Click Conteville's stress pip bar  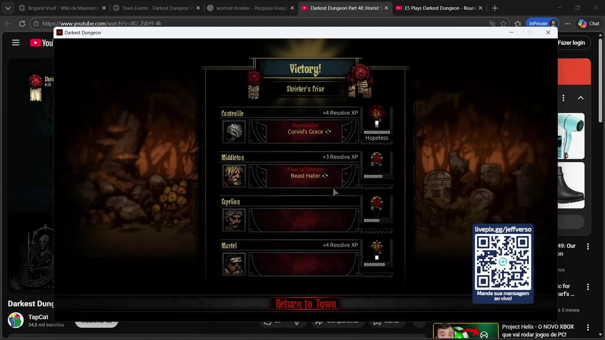(377, 132)
